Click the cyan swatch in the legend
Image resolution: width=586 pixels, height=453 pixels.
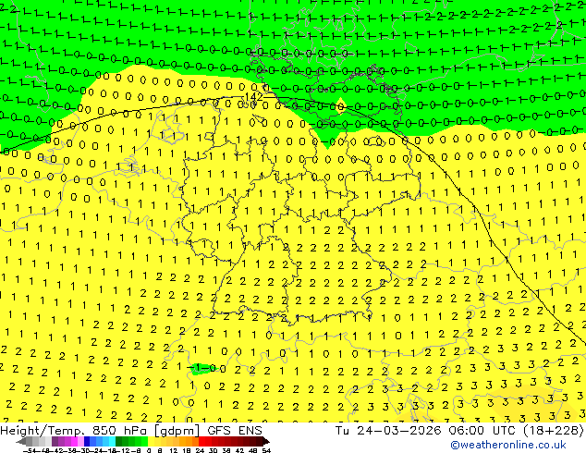[112, 442]
